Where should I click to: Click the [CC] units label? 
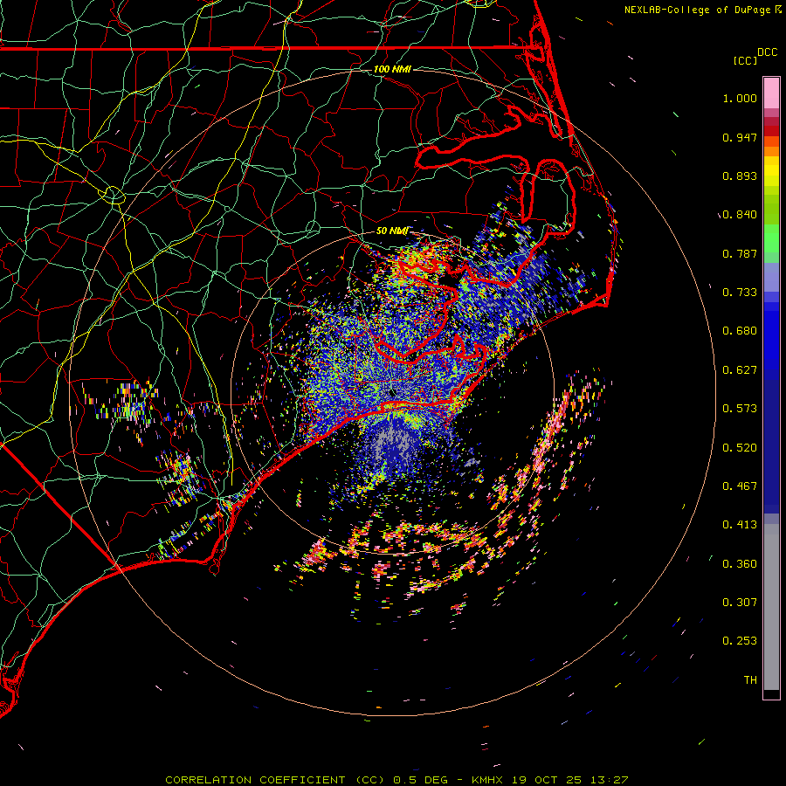click(745, 60)
